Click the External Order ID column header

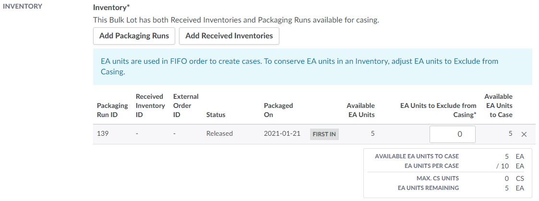(186, 106)
